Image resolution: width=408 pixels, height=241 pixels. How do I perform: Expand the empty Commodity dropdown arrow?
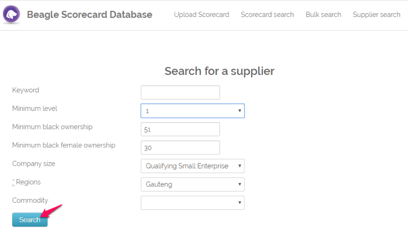240,203
